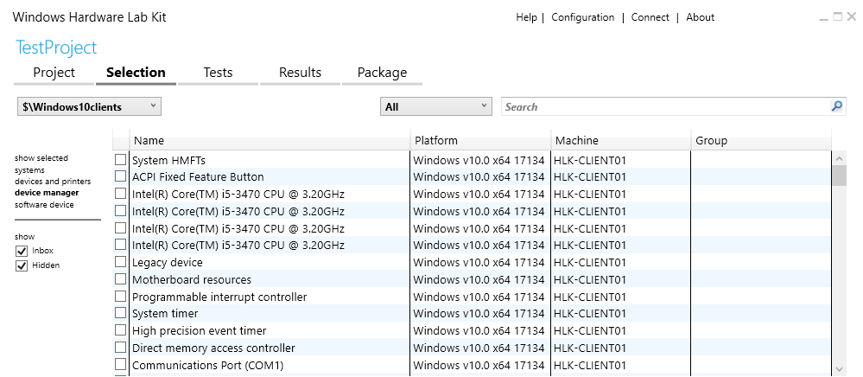863x377 pixels.
Task: Click platform cell in Communications Port (COM1) row
Action: (479, 365)
